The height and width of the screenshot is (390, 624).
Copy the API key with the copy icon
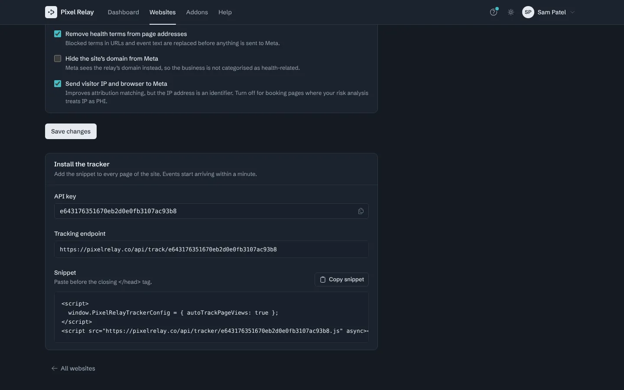point(361,211)
